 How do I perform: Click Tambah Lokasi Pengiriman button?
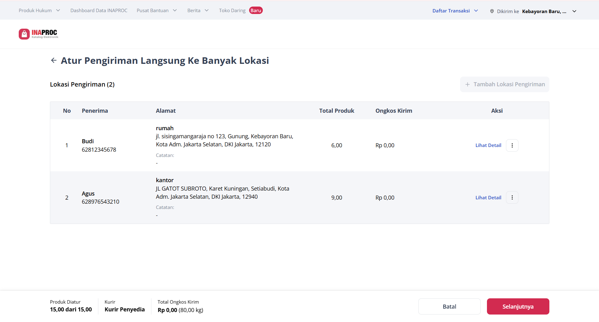coord(504,84)
